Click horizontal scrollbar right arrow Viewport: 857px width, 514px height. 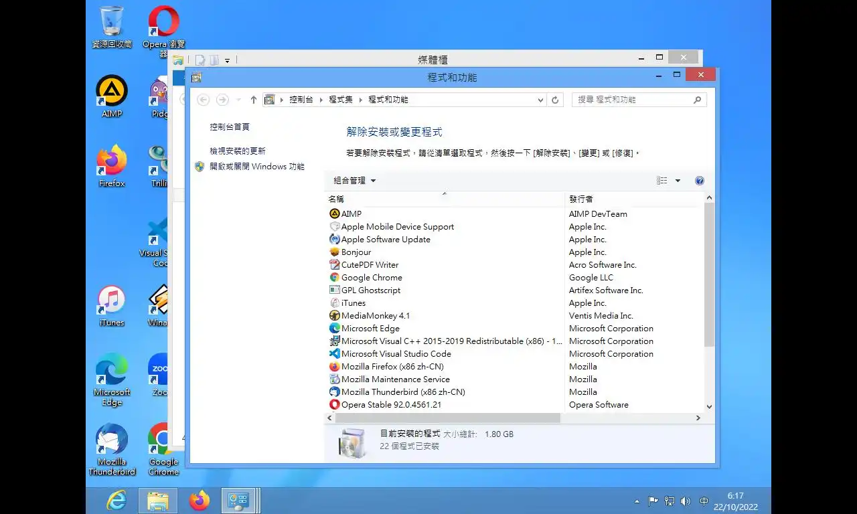[x=698, y=418]
